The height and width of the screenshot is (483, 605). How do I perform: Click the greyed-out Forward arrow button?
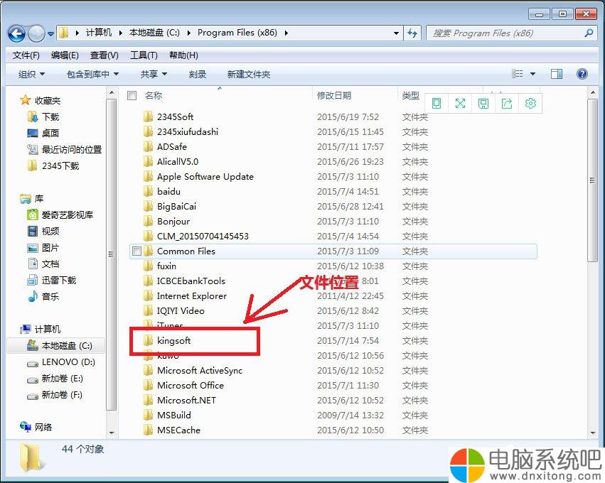pos(37,33)
